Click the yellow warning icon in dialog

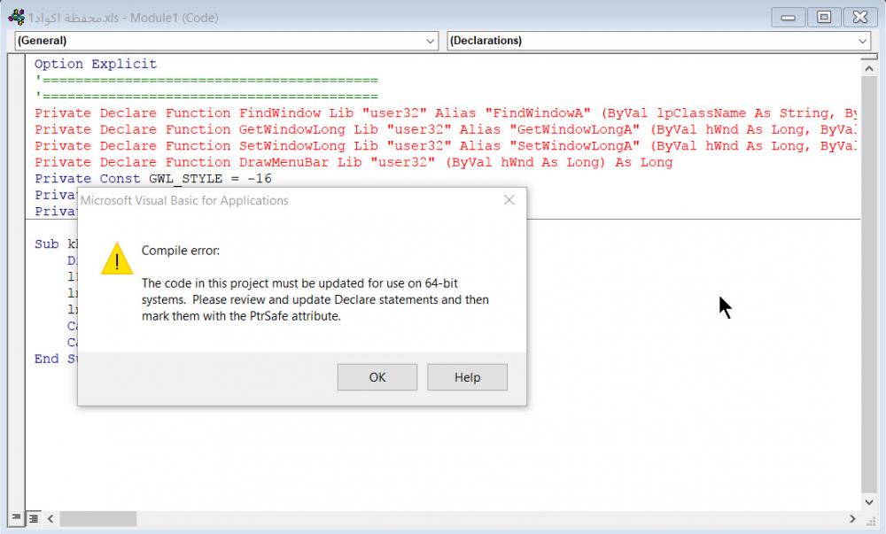click(117, 259)
